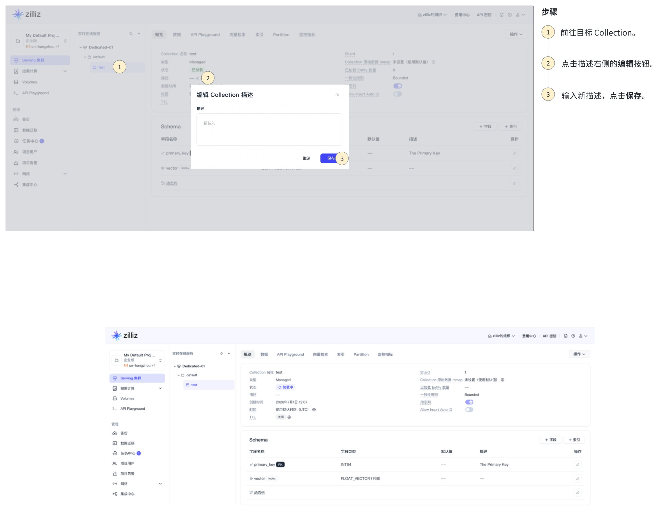The width and height of the screenshot is (658, 511).
Task: Open the Partition tab in the undimmed console
Action: click(361, 354)
